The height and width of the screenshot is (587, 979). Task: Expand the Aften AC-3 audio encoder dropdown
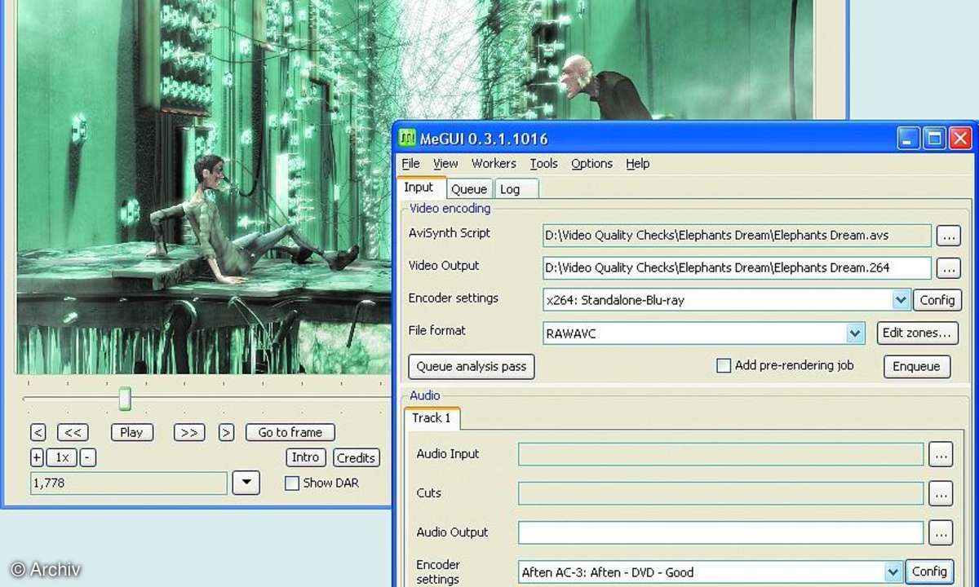click(x=893, y=572)
